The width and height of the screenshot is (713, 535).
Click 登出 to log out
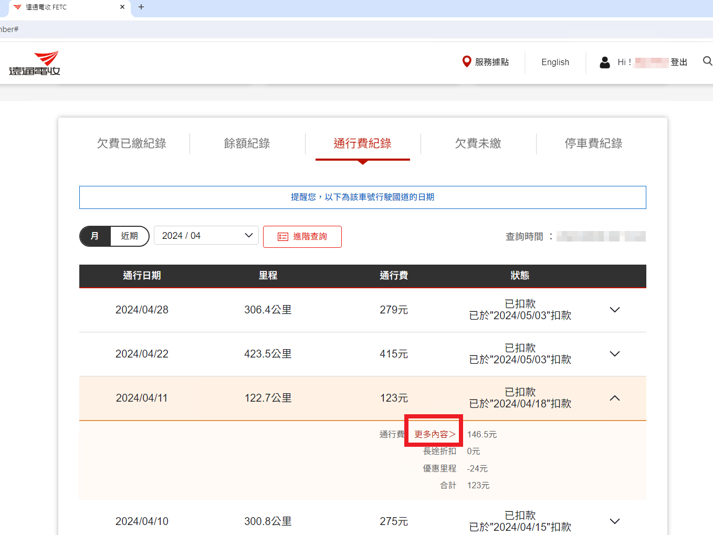point(679,62)
